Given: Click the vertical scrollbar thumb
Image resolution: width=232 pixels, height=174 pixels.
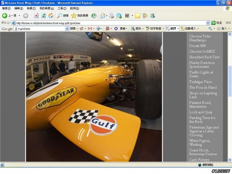Looking at the screenshot, I should click(229, 81).
